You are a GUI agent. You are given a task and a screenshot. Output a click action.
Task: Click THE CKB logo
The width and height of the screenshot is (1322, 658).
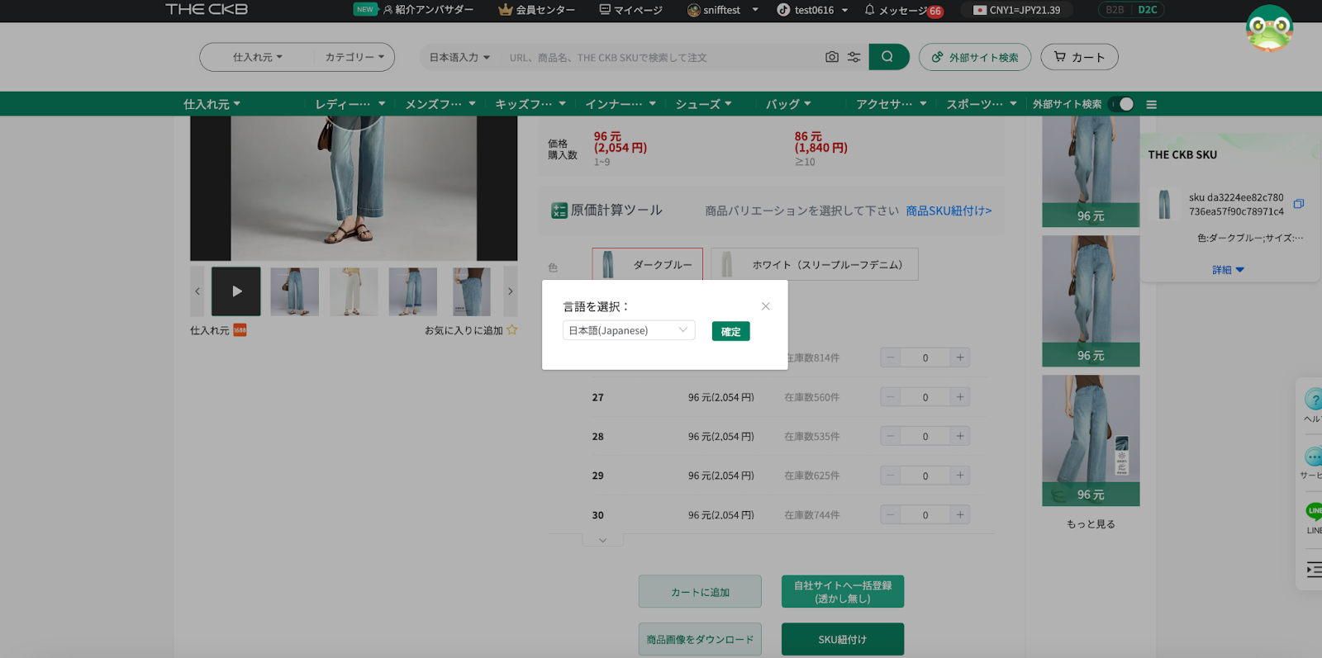pyautogui.click(x=207, y=9)
